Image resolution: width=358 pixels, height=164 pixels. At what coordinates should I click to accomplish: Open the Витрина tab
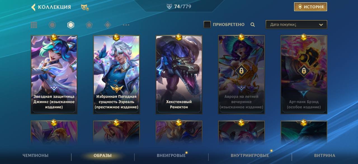click(324, 155)
